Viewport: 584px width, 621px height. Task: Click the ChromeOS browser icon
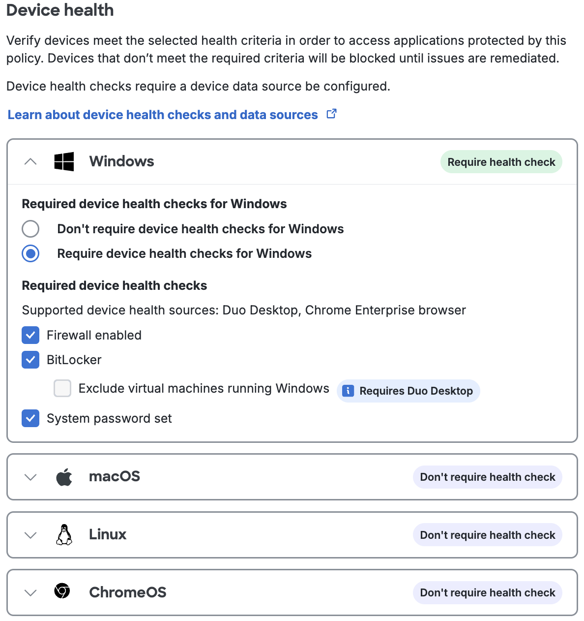pos(64,592)
